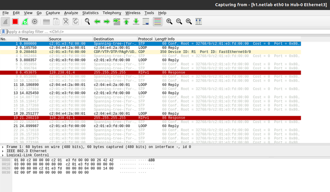This screenshot has width=330, height=192.
Task: Sort packets by Info column header
Action: click(234, 39)
